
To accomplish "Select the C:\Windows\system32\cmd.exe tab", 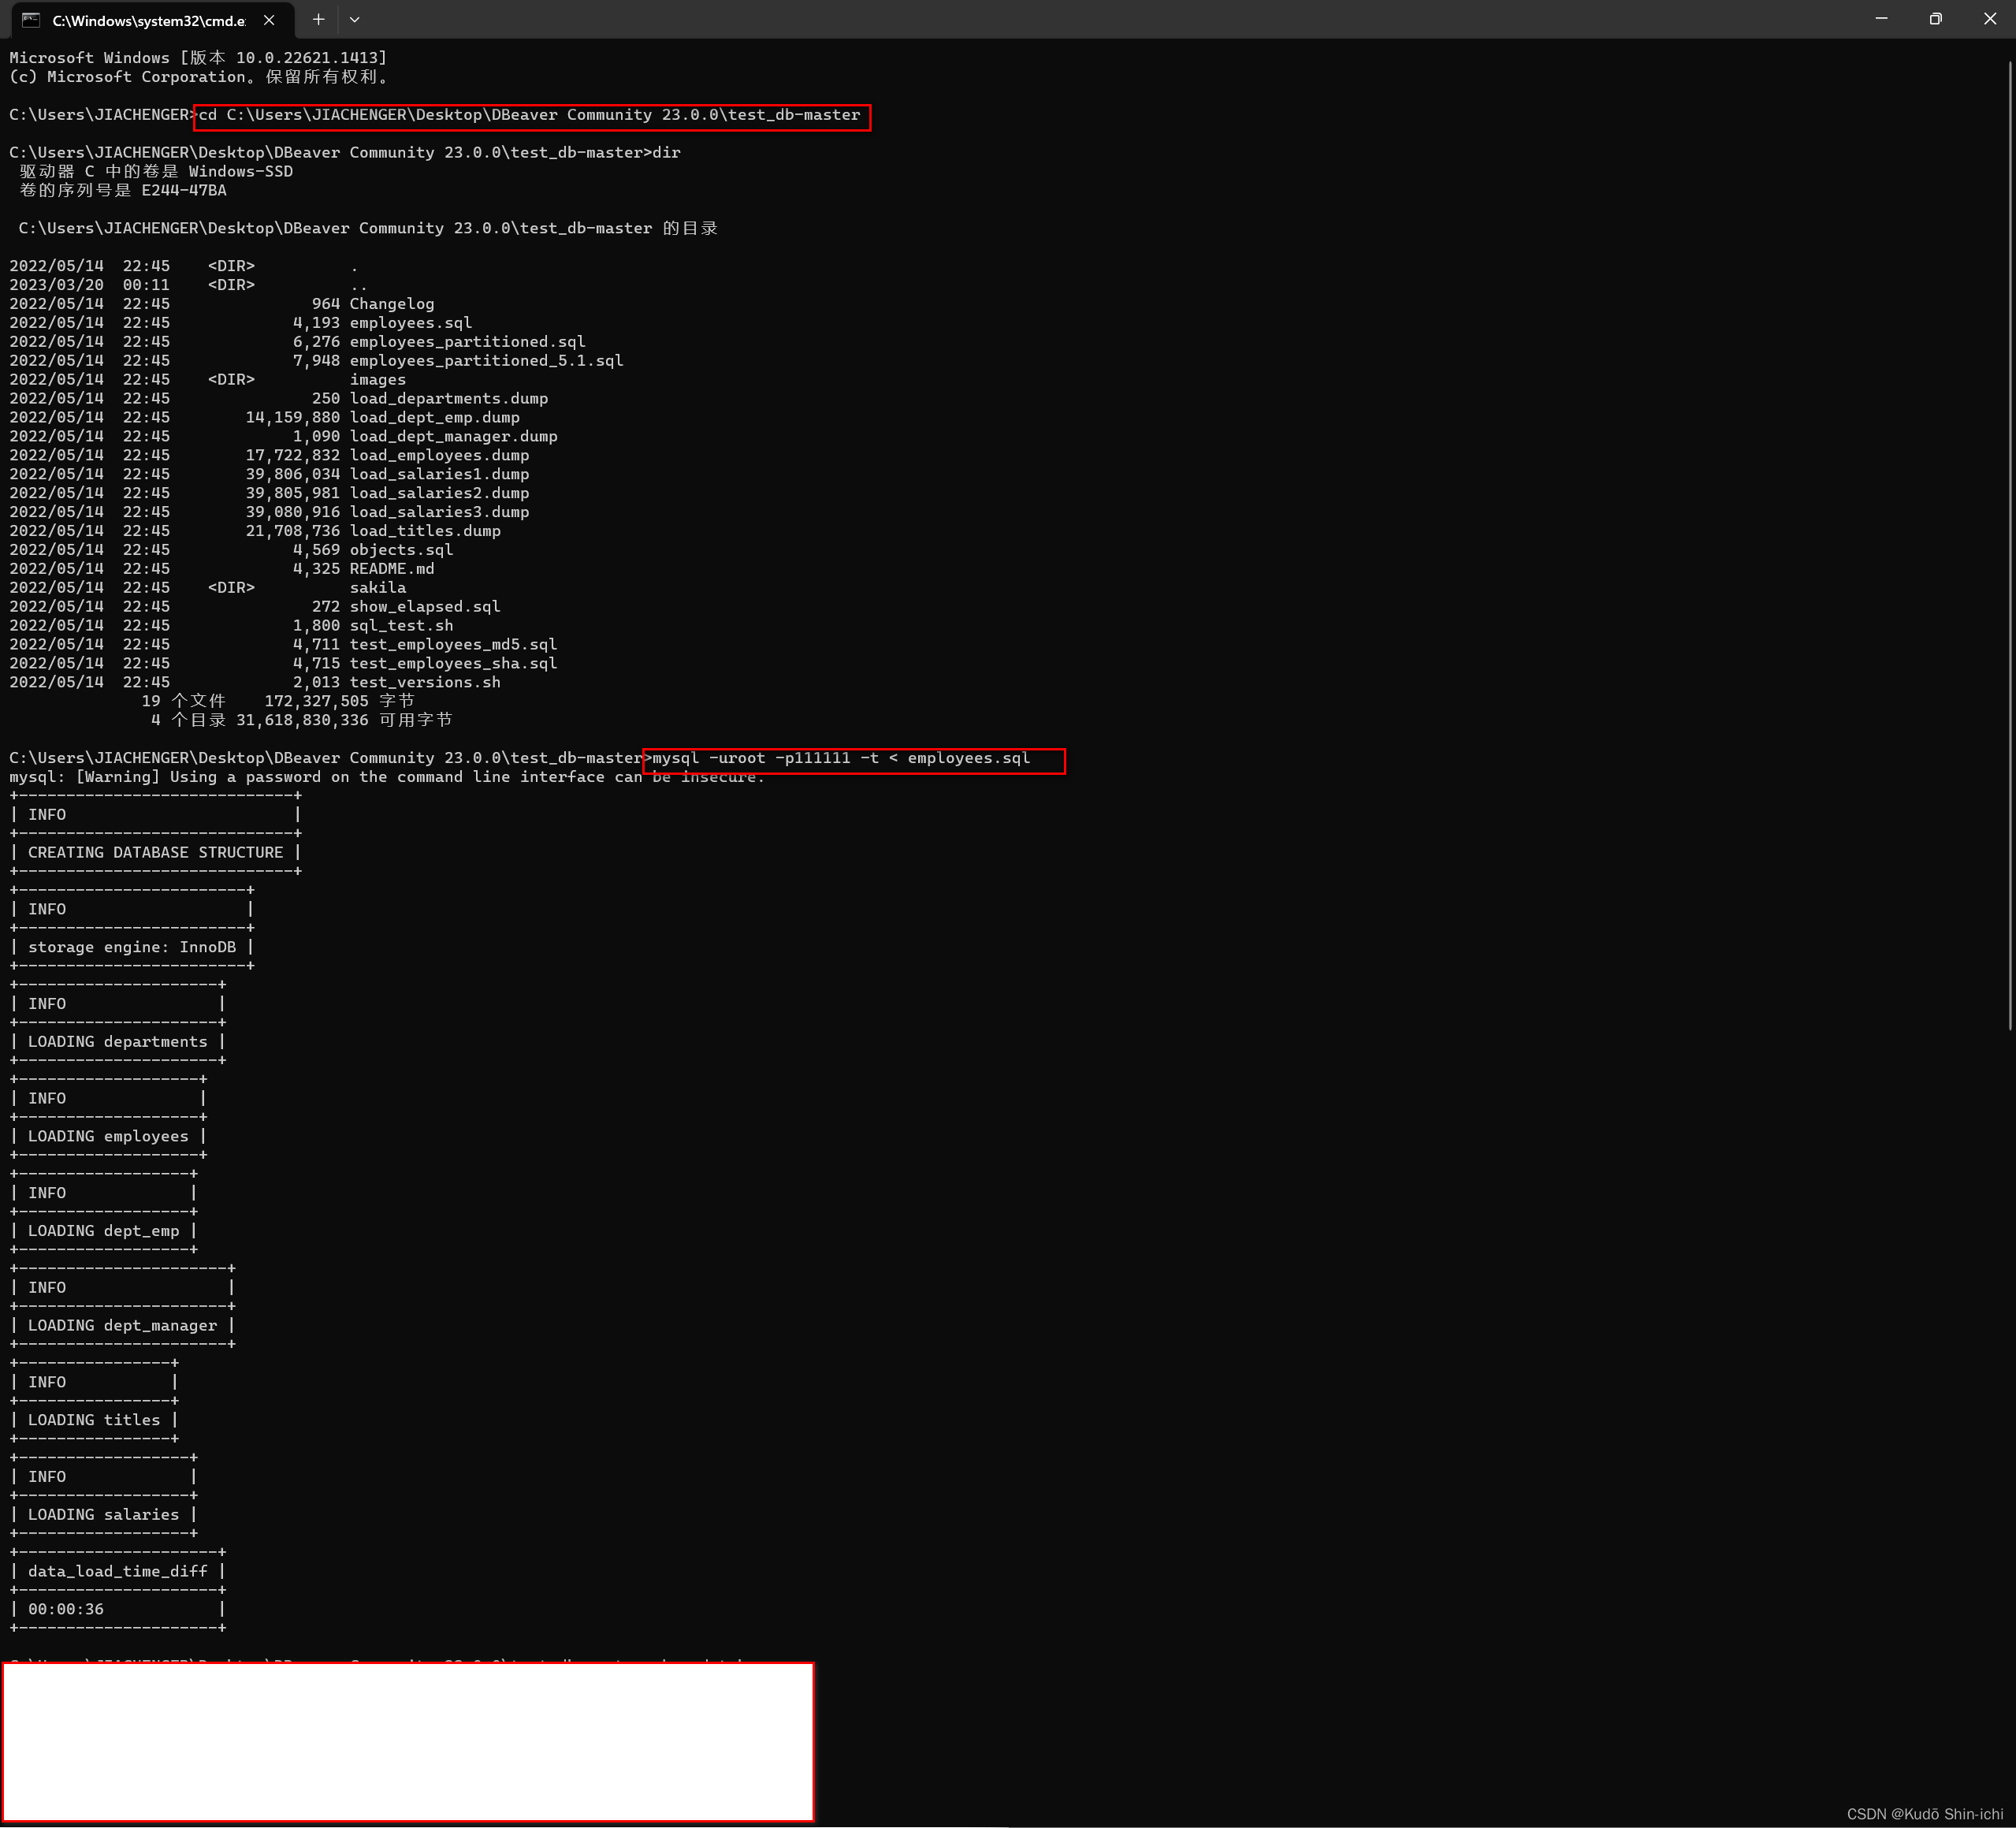I will [x=145, y=19].
